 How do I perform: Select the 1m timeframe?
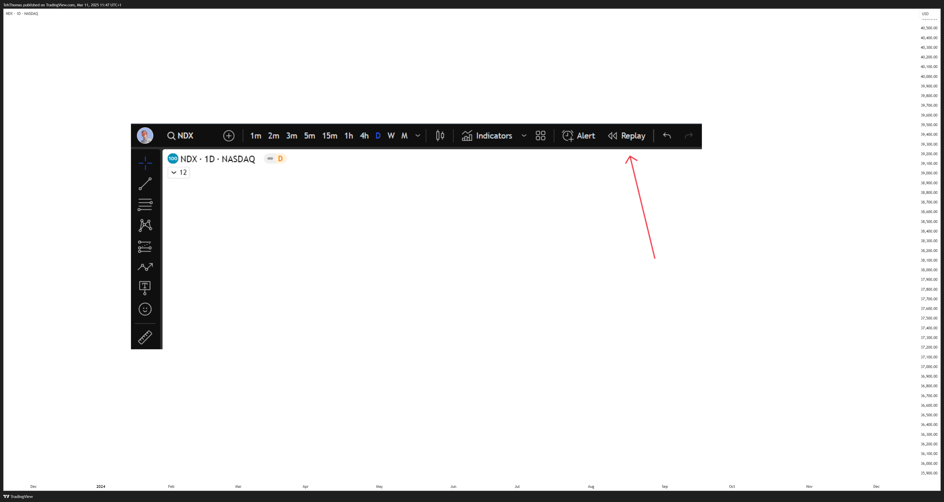point(256,136)
